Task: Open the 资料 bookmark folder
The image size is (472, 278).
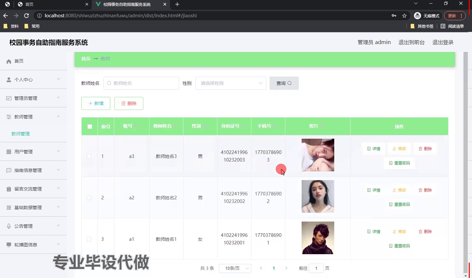Action: pyautogui.click(x=11, y=26)
